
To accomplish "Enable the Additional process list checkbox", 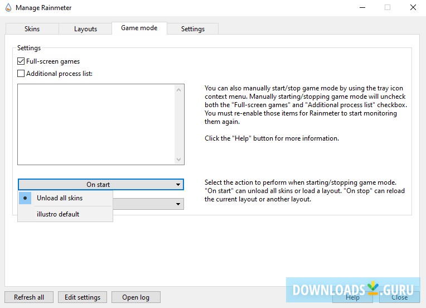I will coord(21,74).
